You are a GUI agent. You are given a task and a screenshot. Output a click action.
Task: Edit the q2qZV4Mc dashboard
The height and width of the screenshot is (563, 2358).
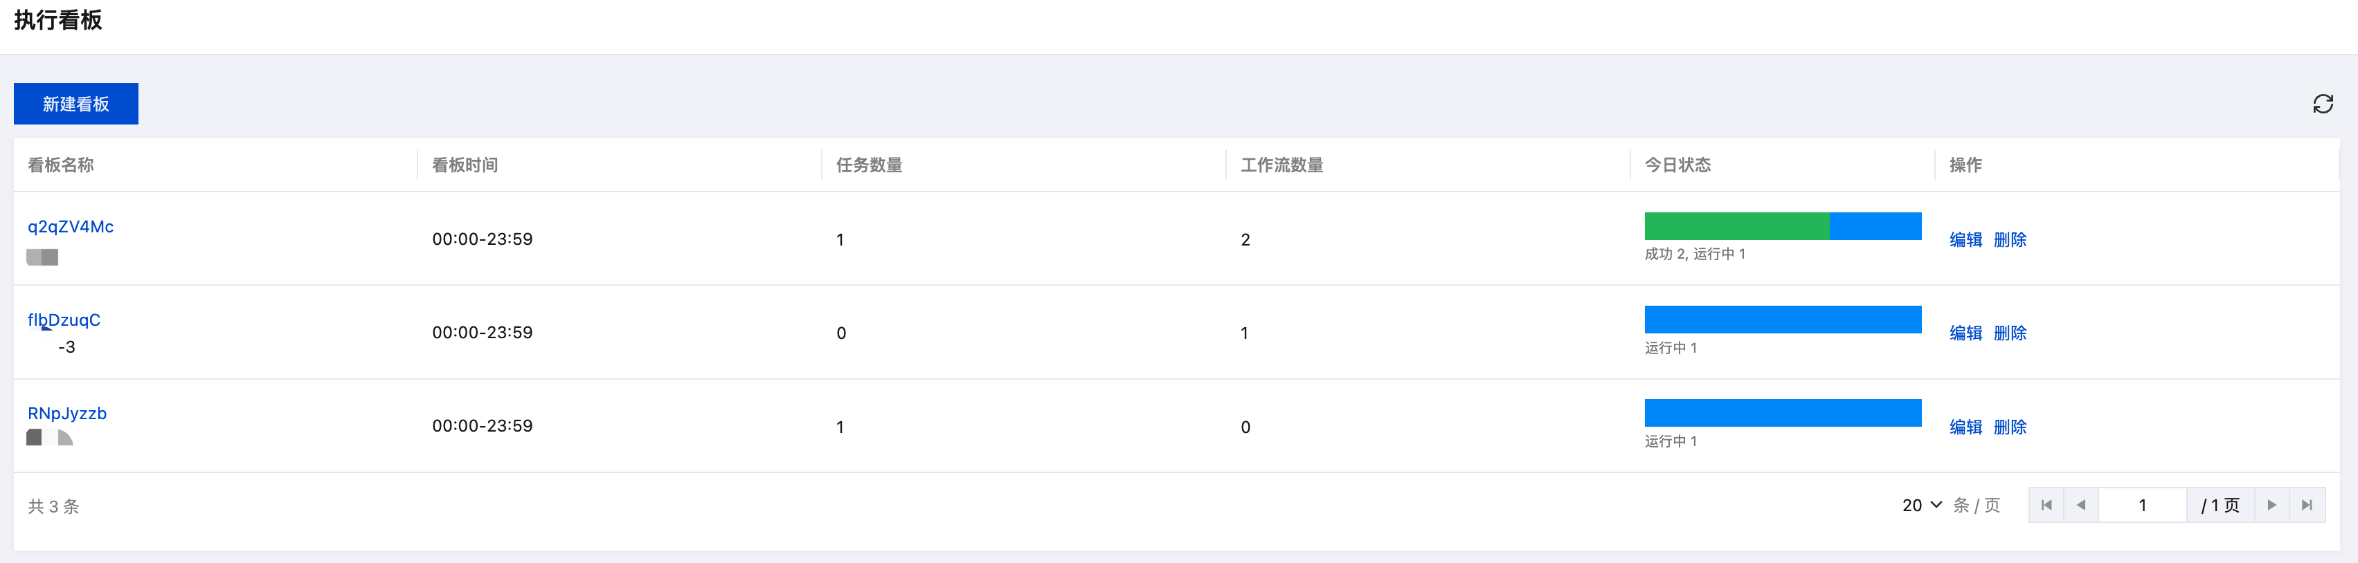point(1965,239)
